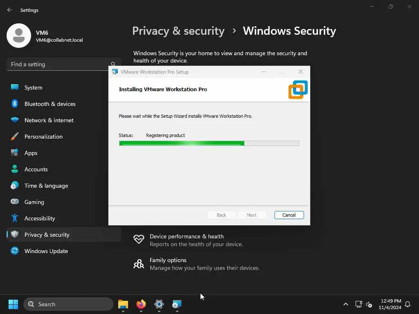Close the VMware Setup dialog
419x314 pixels.
pos(301,72)
